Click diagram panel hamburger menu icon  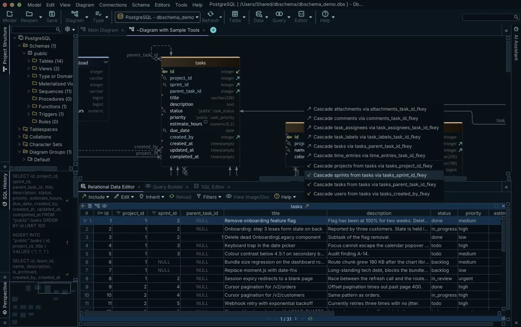(x=506, y=30)
